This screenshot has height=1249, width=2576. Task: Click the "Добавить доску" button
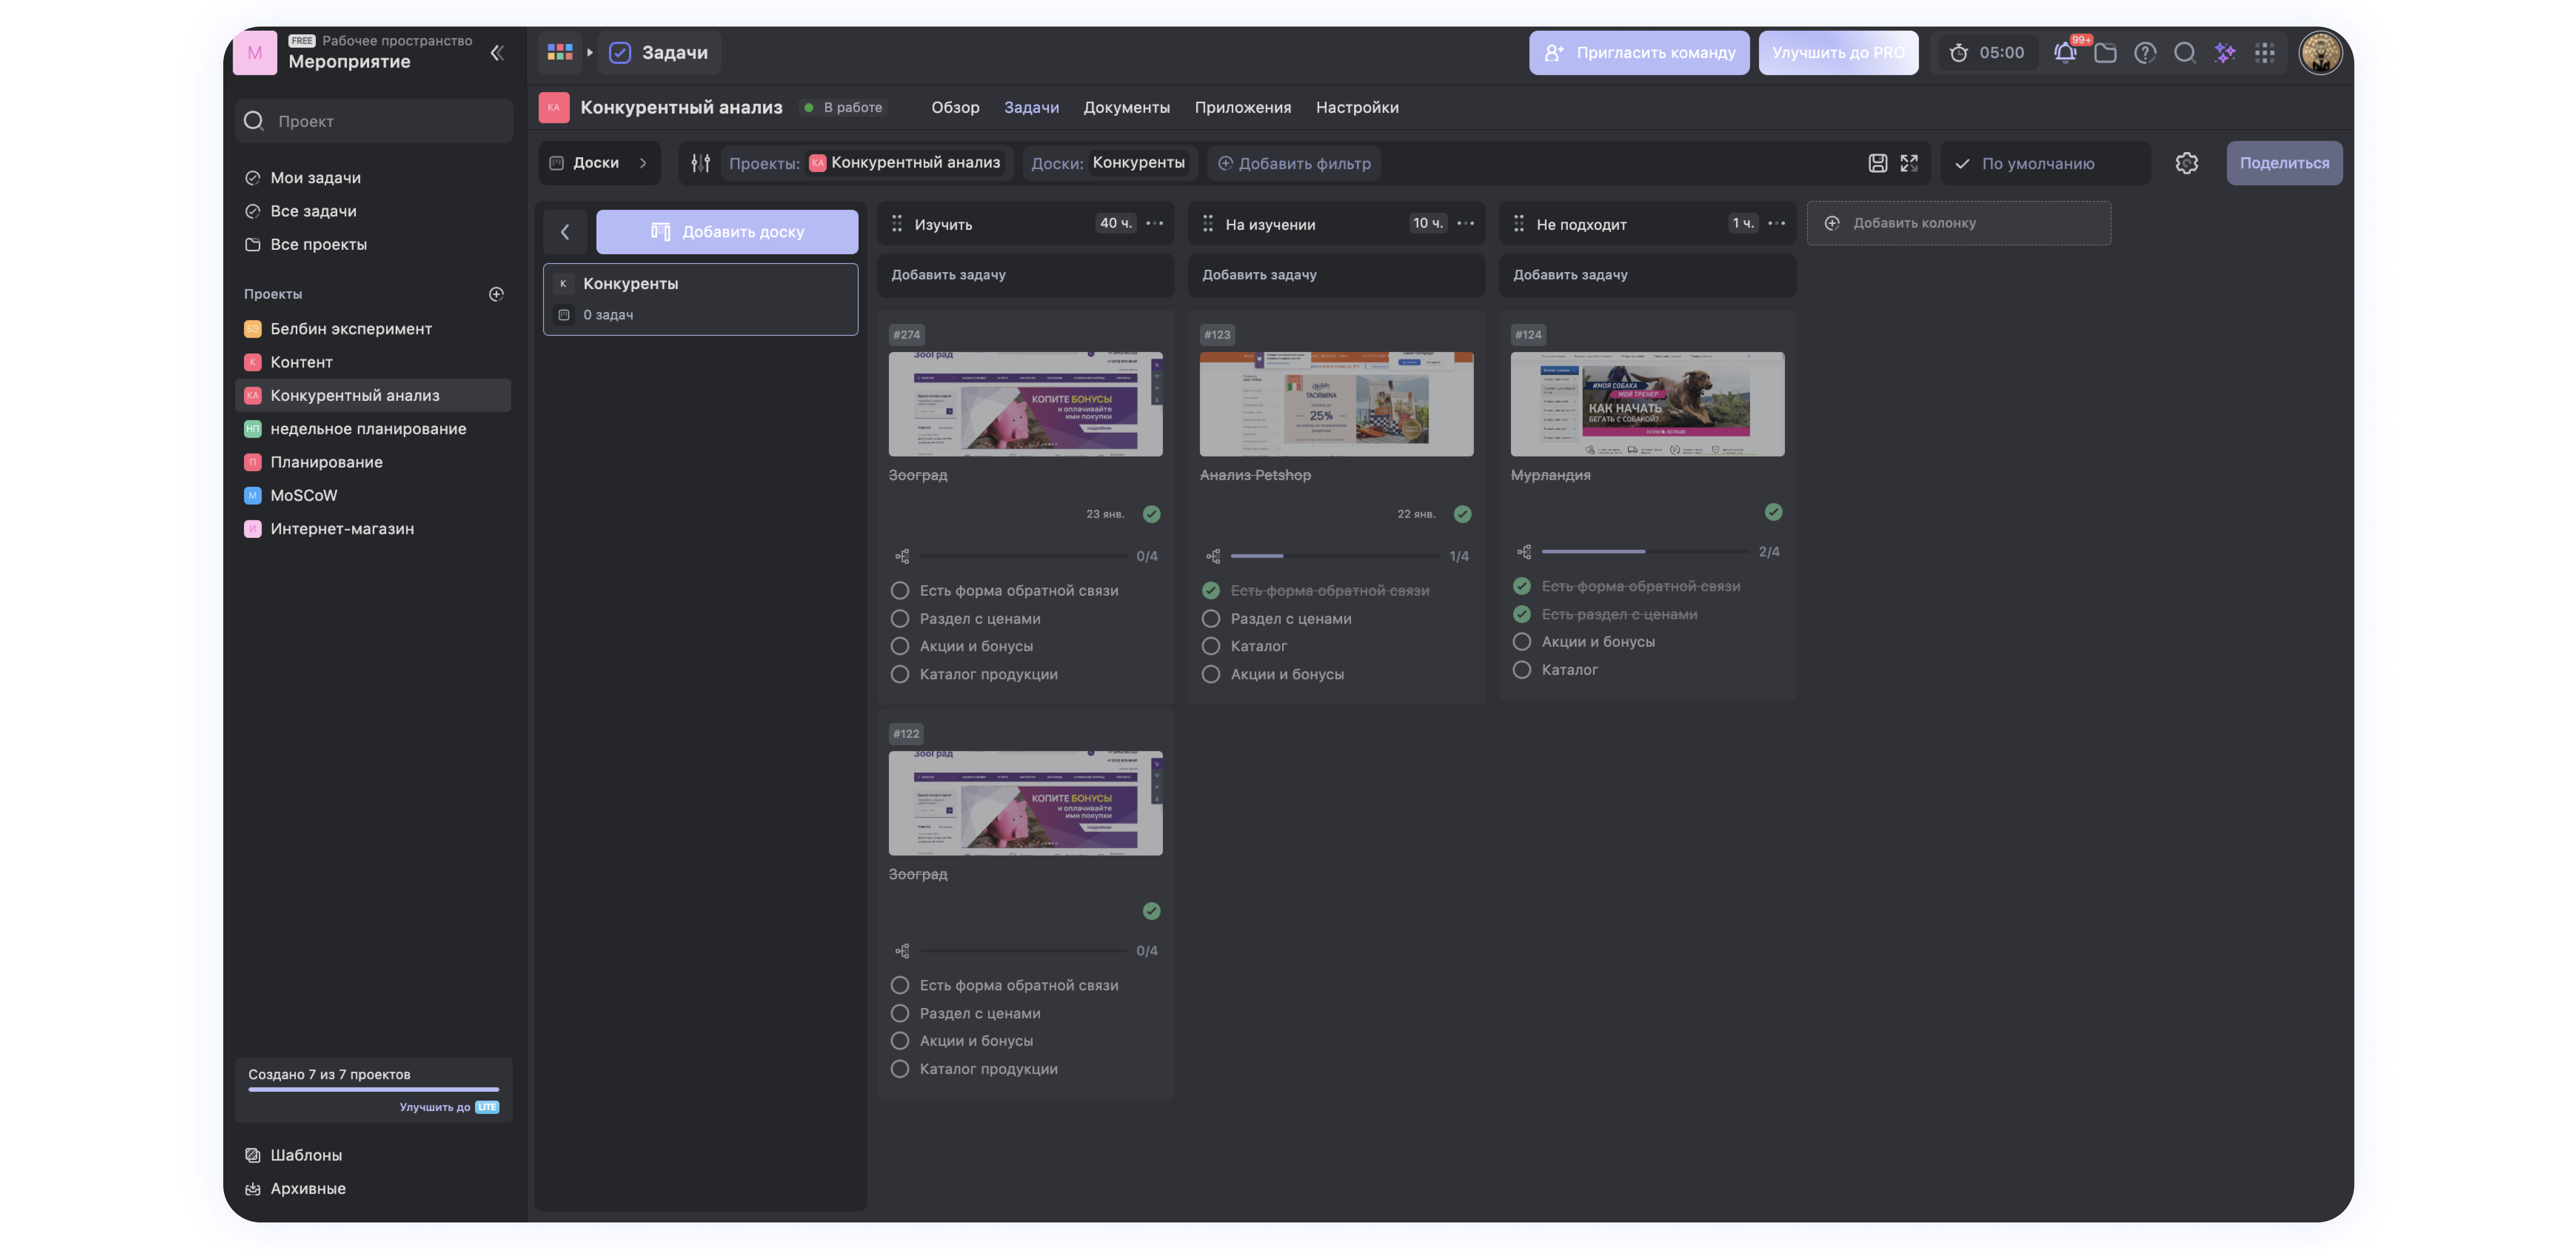pos(727,232)
